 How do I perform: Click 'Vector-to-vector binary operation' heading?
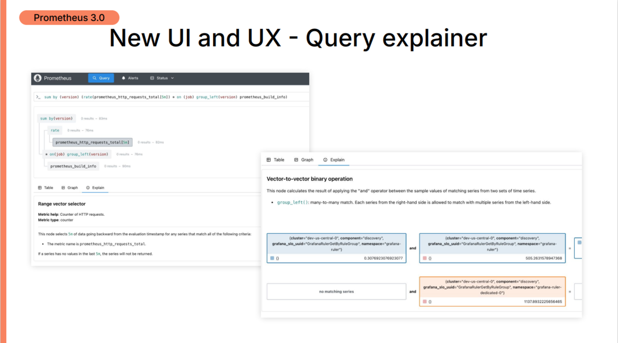310,179
